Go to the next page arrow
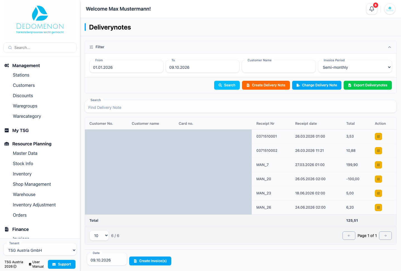Image resolution: width=401 pixels, height=271 pixels. pyautogui.click(x=385, y=236)
